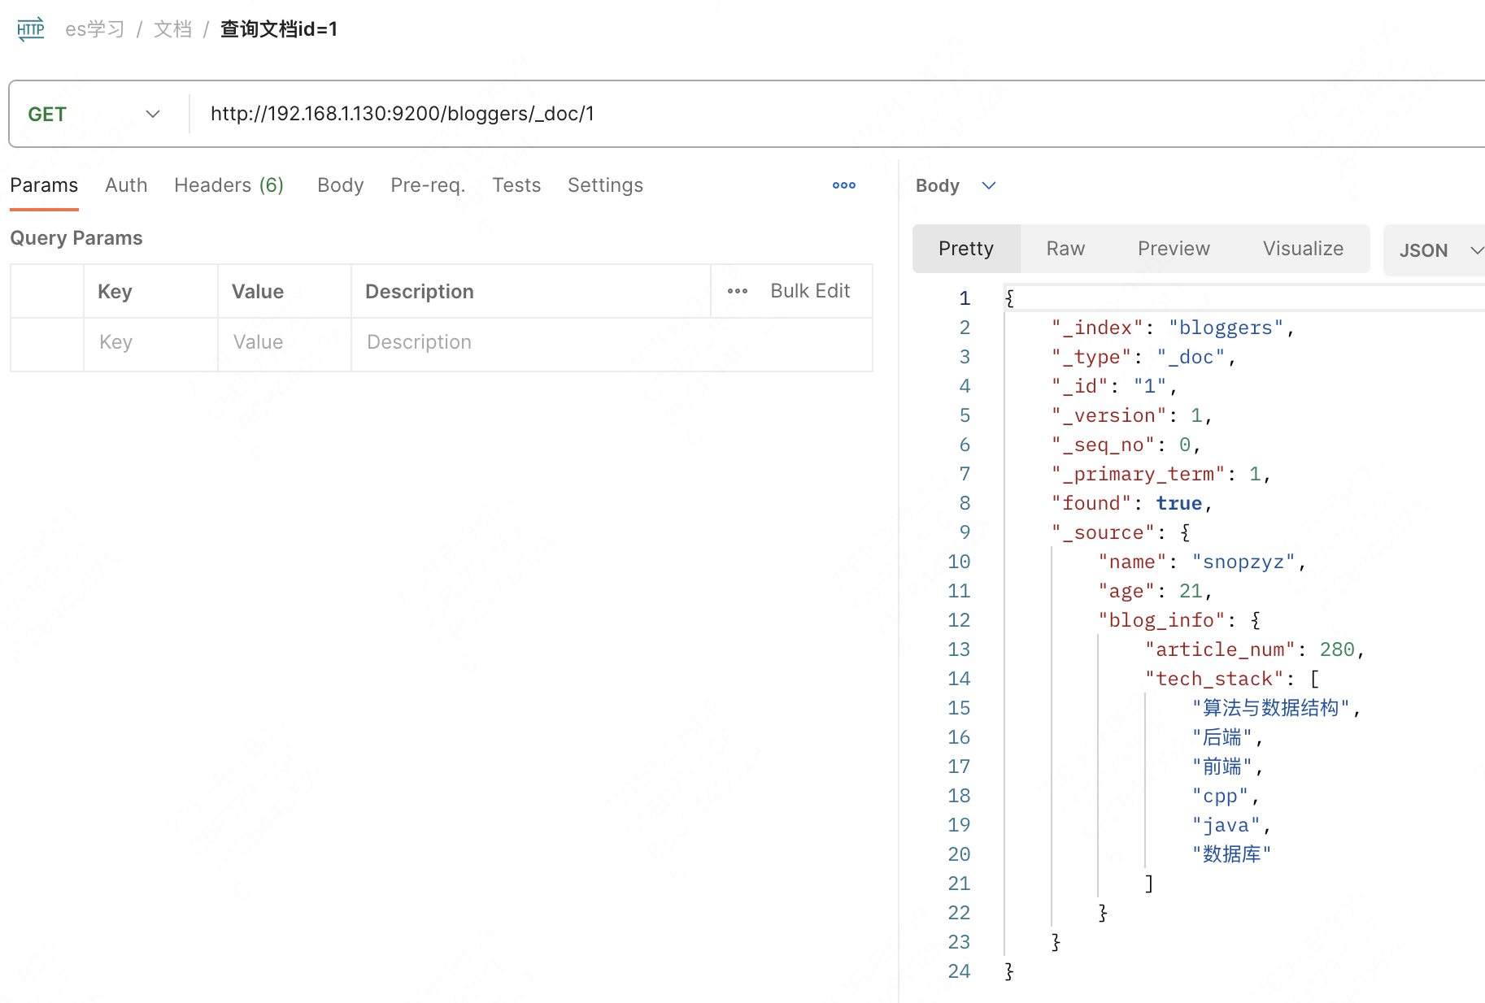This screenshot has height=1003, width=1485.
Task: Click the "_source" key
Action: 1103,532
